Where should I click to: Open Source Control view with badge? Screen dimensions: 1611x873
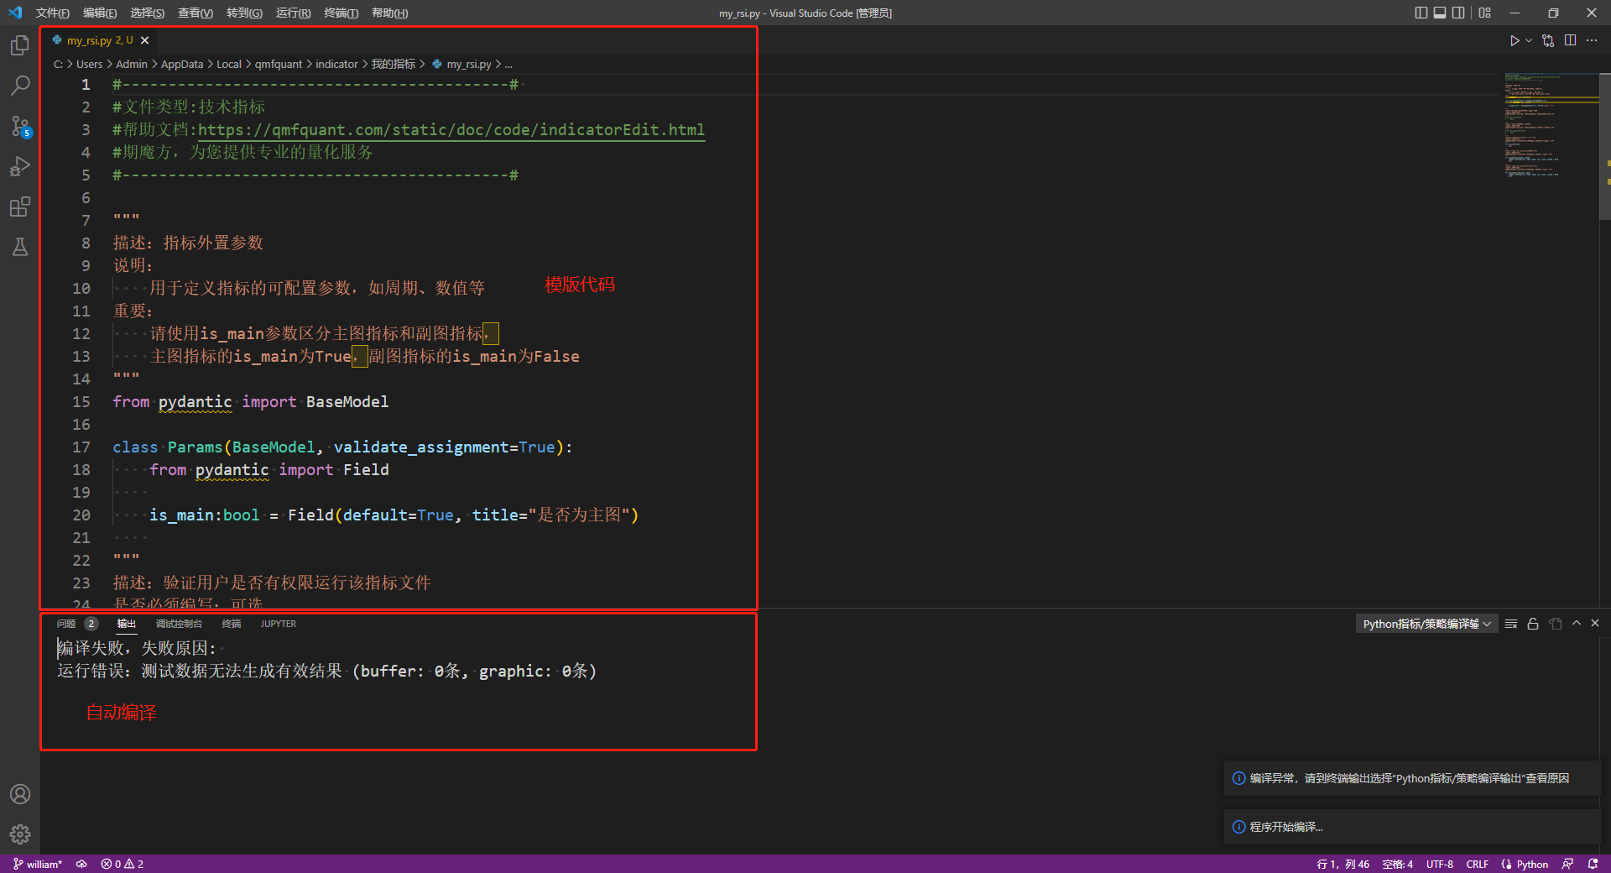pos(20,126)
